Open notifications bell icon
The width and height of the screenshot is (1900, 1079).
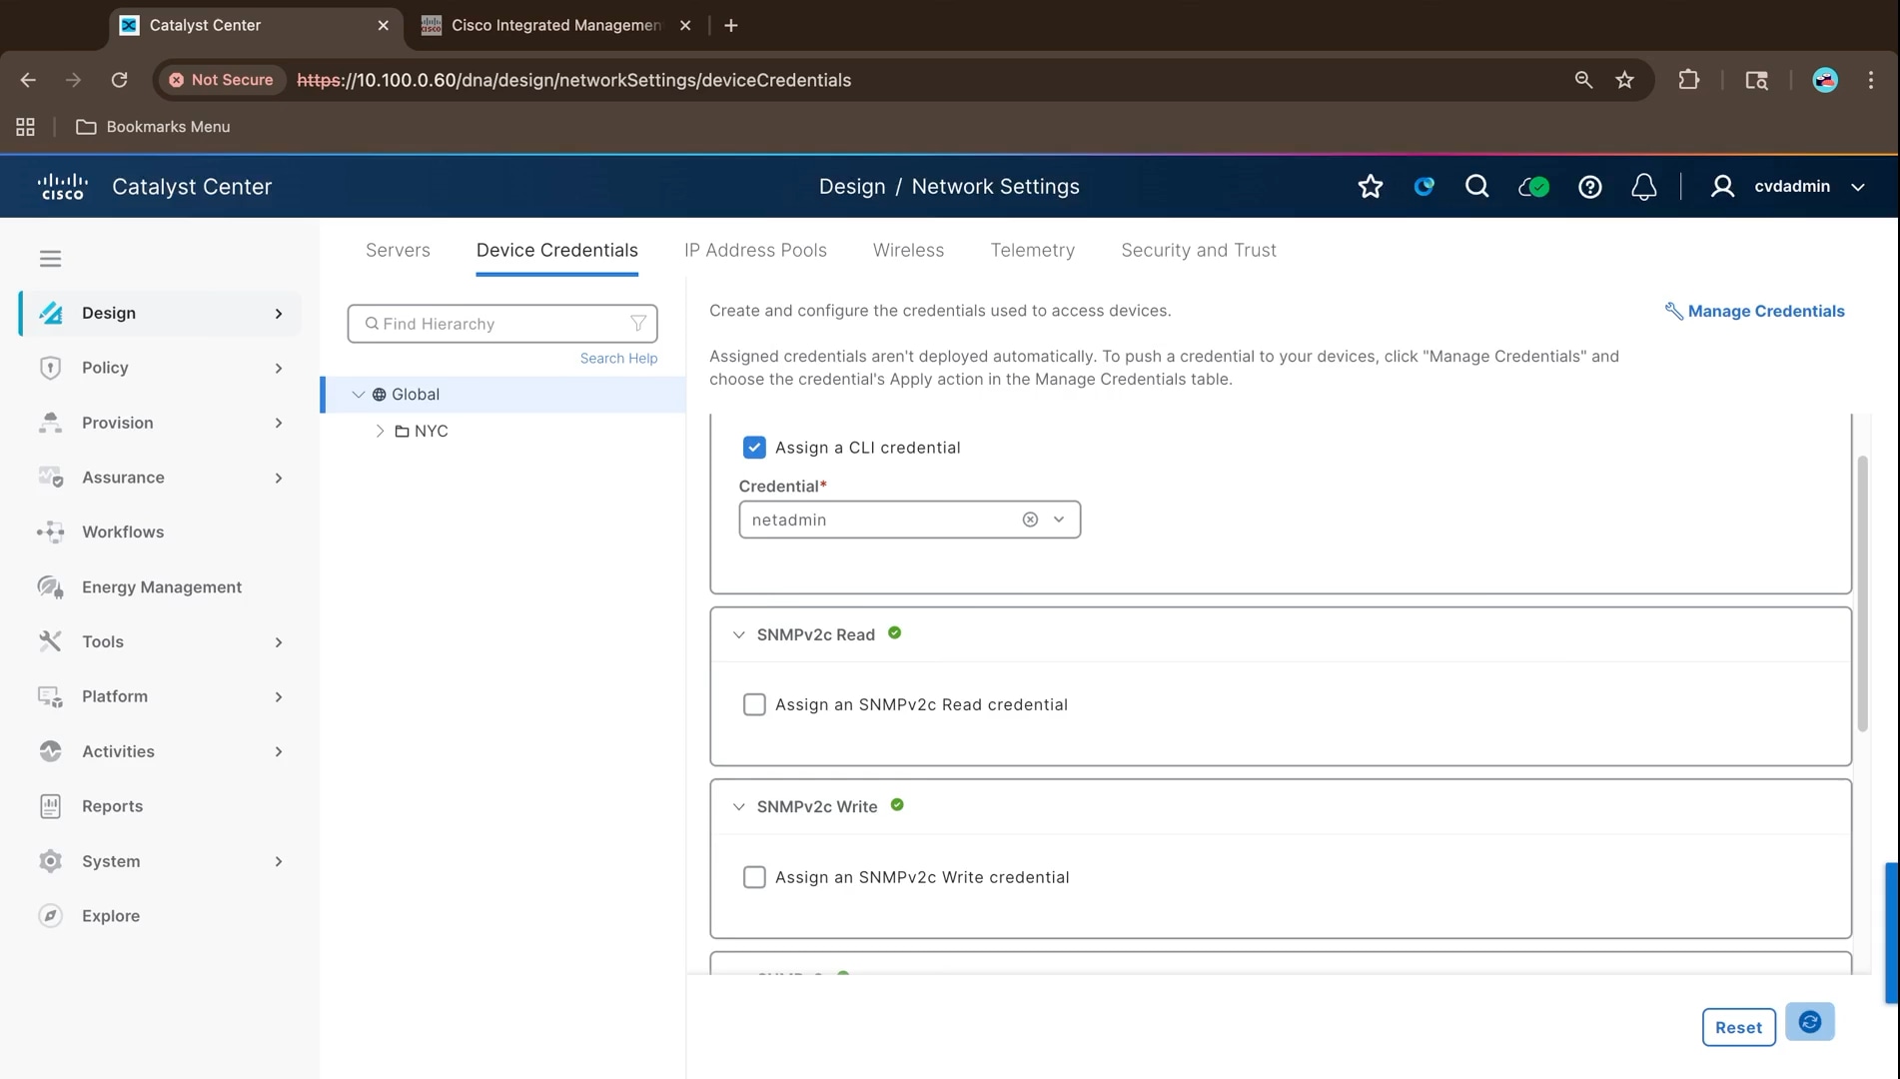[x=1643, y=187]
